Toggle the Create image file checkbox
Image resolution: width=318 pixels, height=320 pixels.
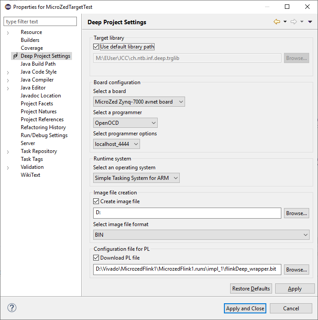click(x=96, y=201)
